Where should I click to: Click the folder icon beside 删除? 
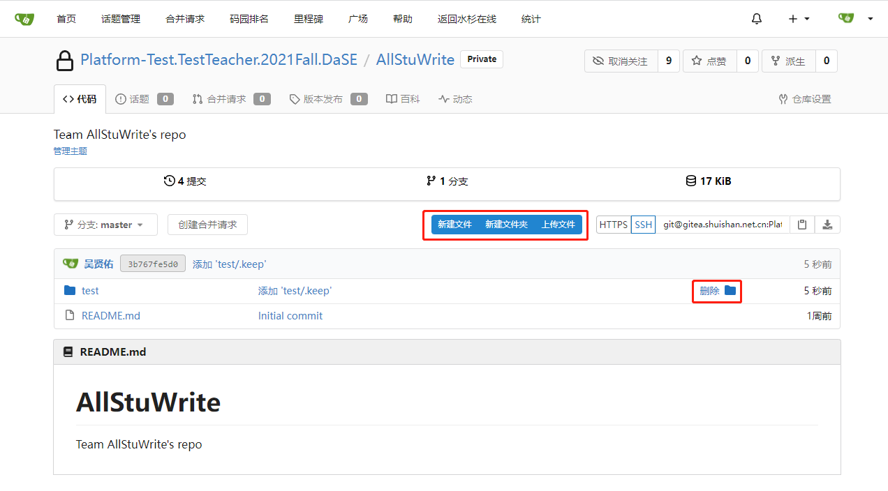pos(730,291)
